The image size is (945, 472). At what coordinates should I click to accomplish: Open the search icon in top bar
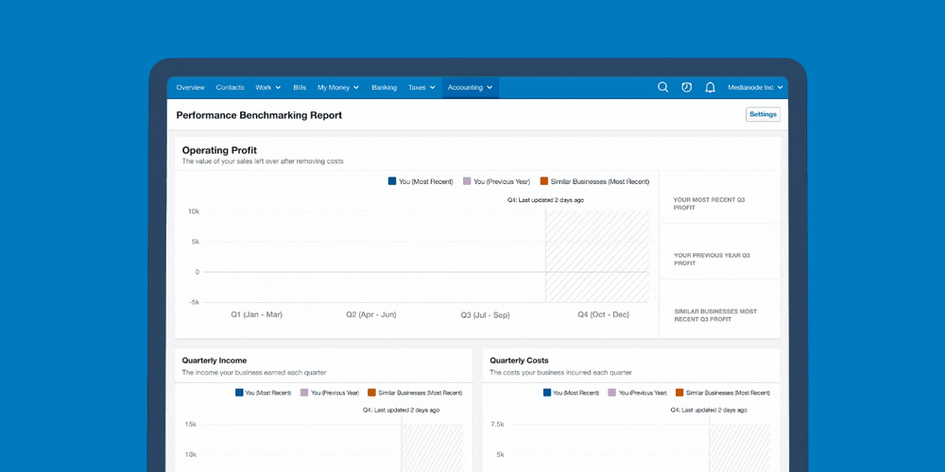pos(663,87)
